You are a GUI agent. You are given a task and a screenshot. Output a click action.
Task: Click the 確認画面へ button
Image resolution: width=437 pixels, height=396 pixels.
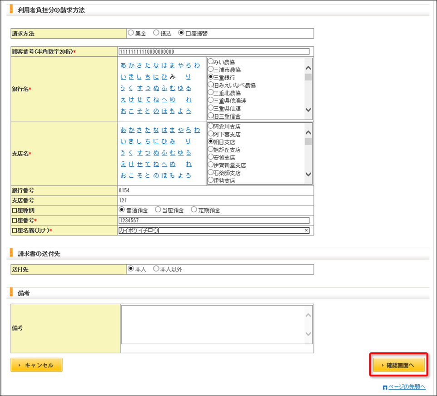pyautogui.click(x=399, y=365)
